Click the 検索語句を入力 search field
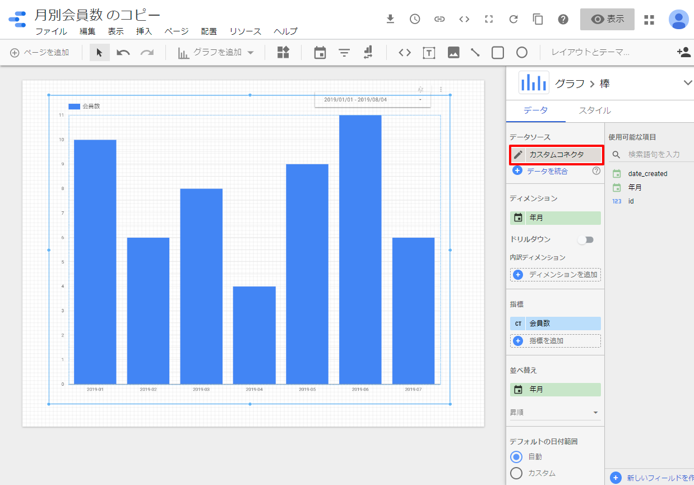 coord(656,154)
